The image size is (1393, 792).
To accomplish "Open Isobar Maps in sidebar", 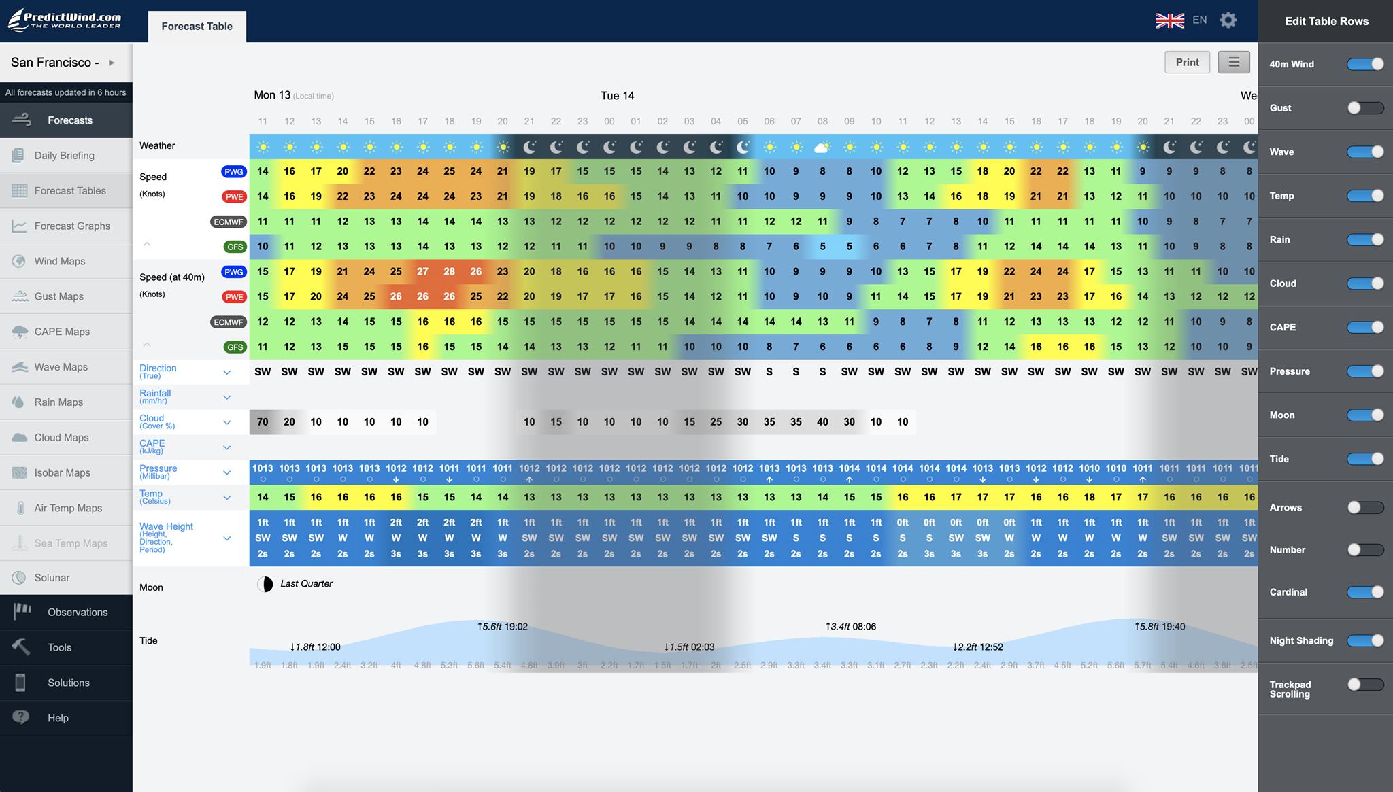I will pos(66,472).
